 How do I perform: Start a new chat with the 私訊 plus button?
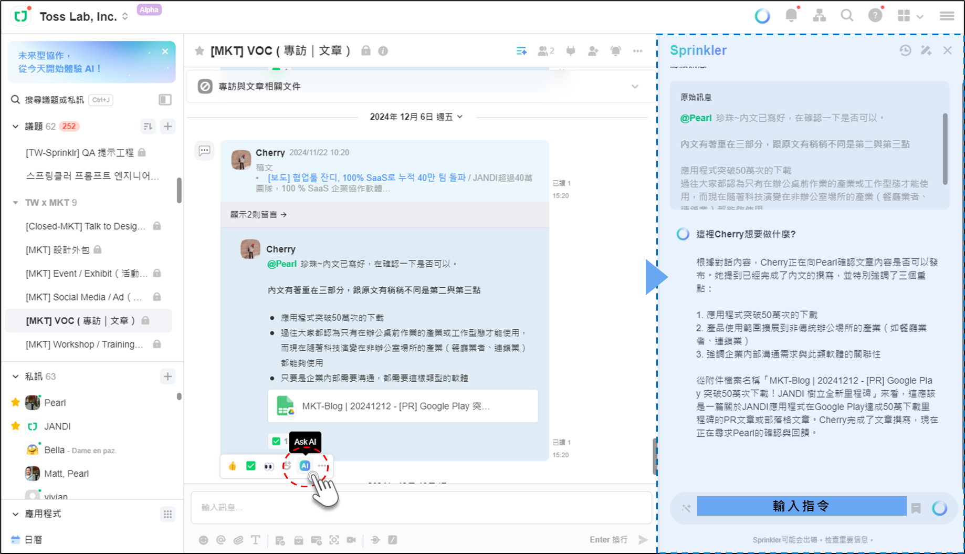pyautogui.click(x=168, y=377)
